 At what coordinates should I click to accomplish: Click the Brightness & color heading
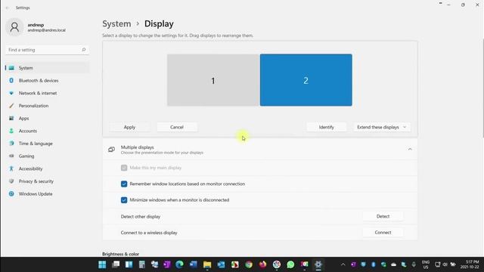120,254
